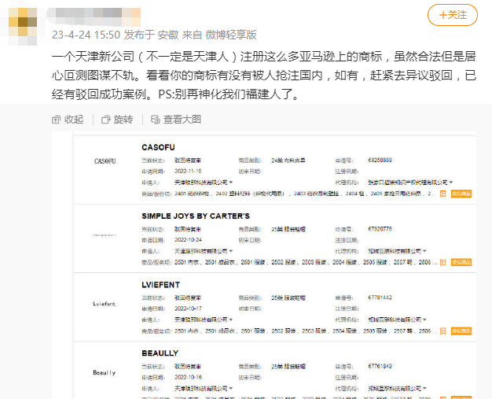This screenshot has width=492, height=399.
Task: Click the 关注 follow button
Action: pos(453,15)
